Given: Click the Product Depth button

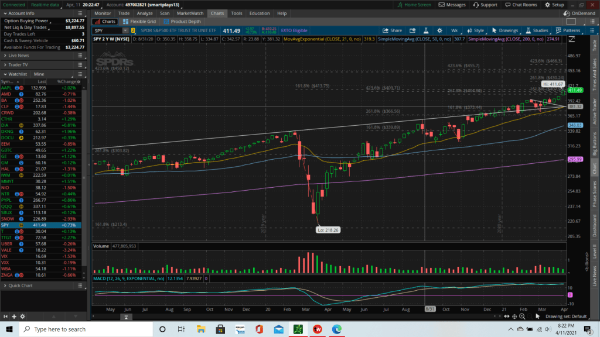Looking at the screenshot, I should 182,22.
